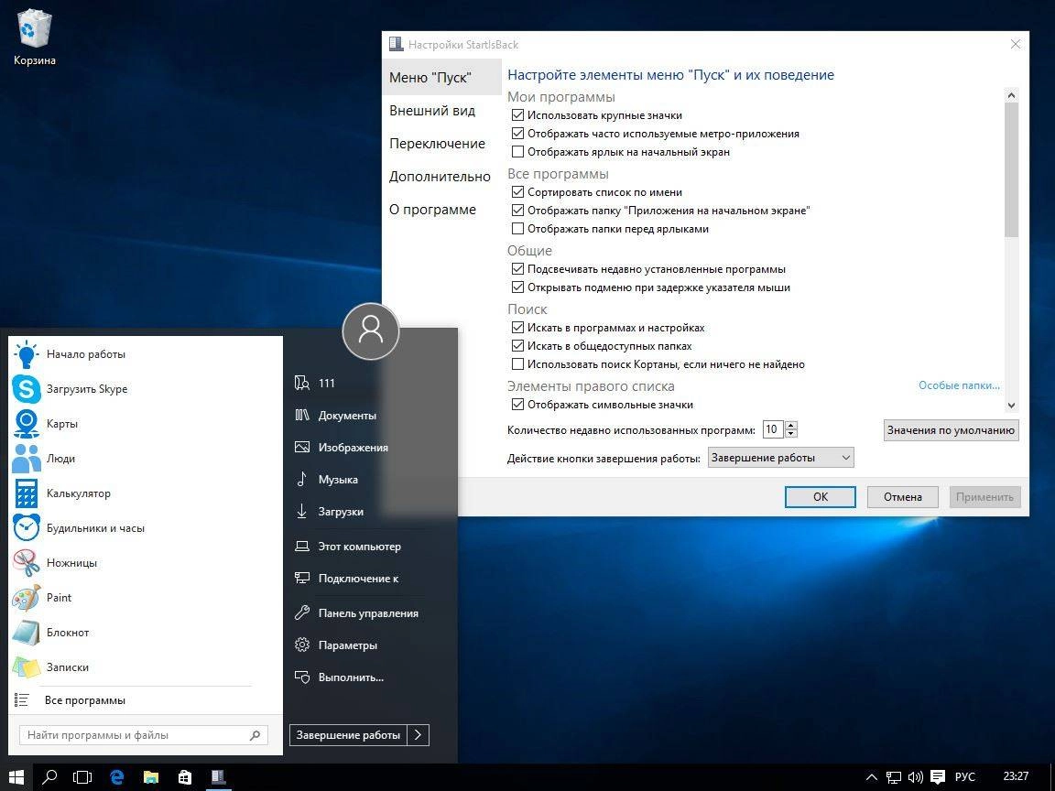
Task: Click 'Завершение работы' Start menu button
Action: coord(349,735)
